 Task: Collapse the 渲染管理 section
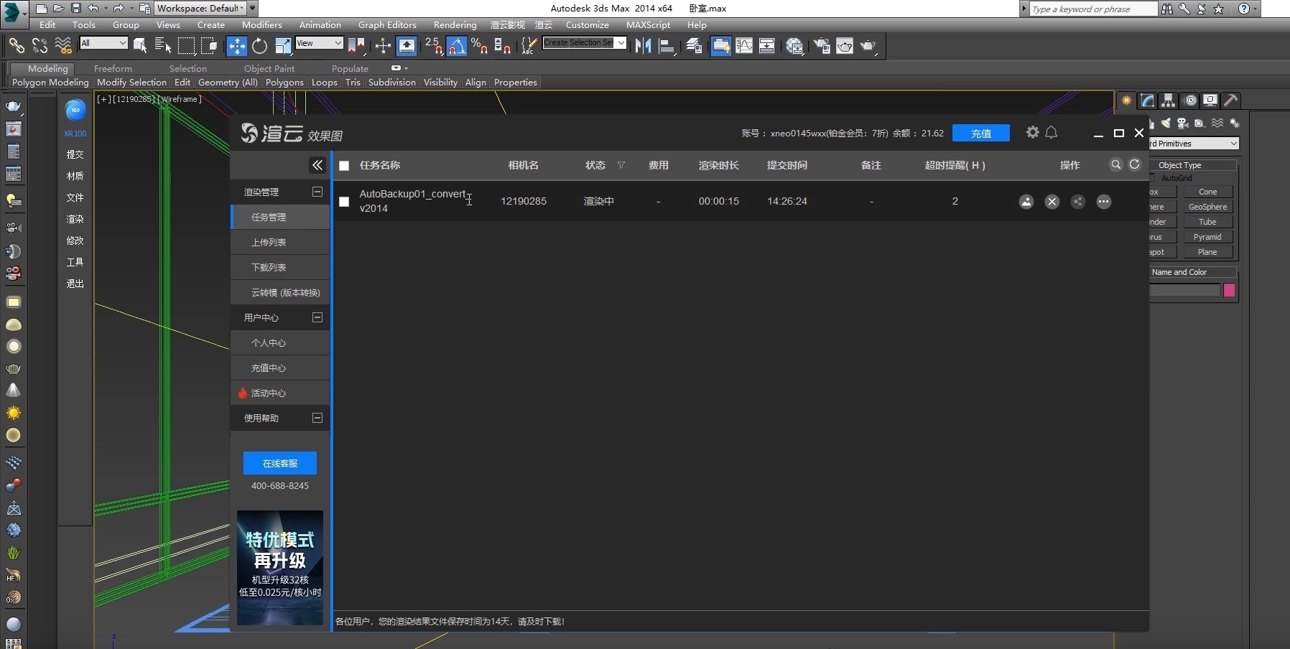(x=317, y=192)
